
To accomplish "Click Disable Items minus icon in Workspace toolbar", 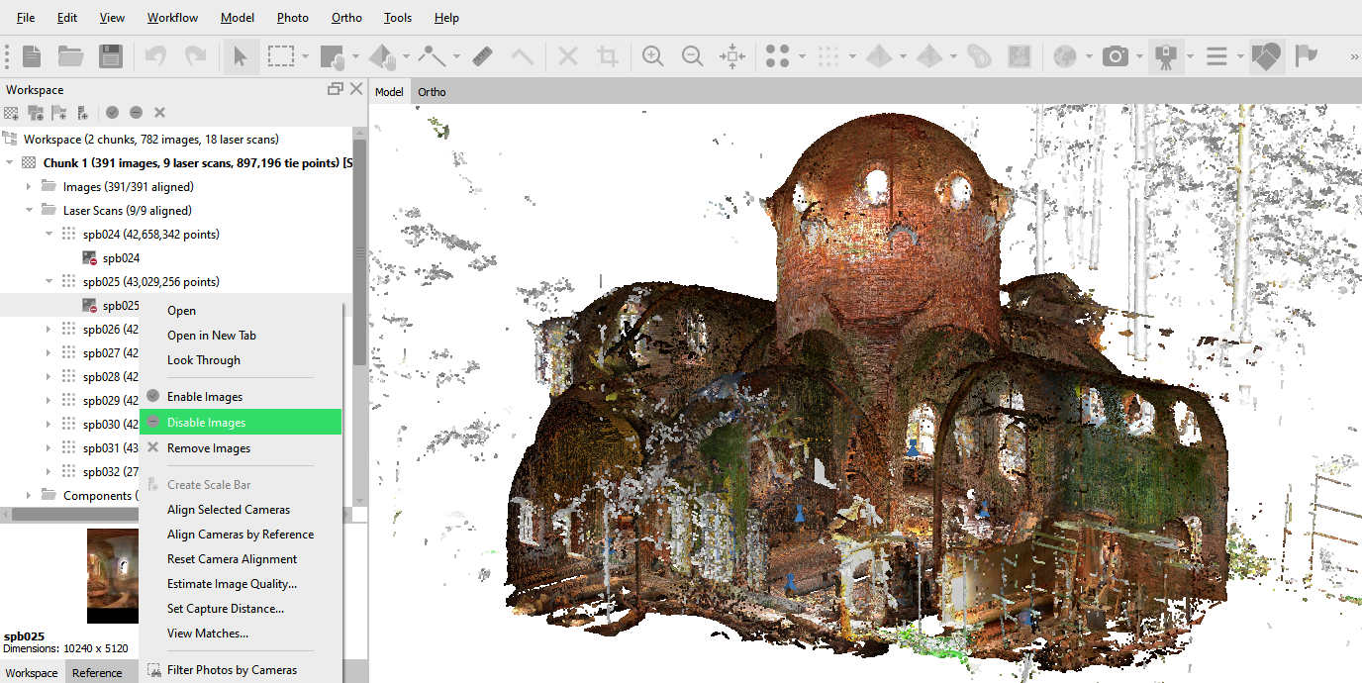I will [x=137, y=113].
